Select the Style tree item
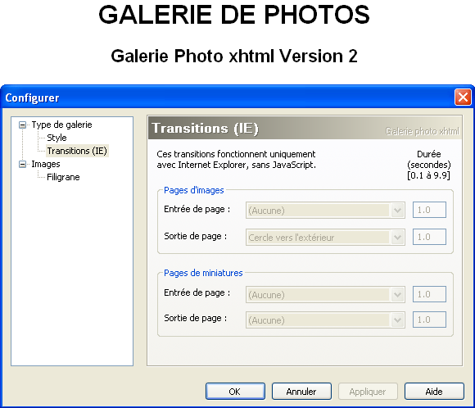Screen dimensions: 475x408 click(x=57, y=138)
